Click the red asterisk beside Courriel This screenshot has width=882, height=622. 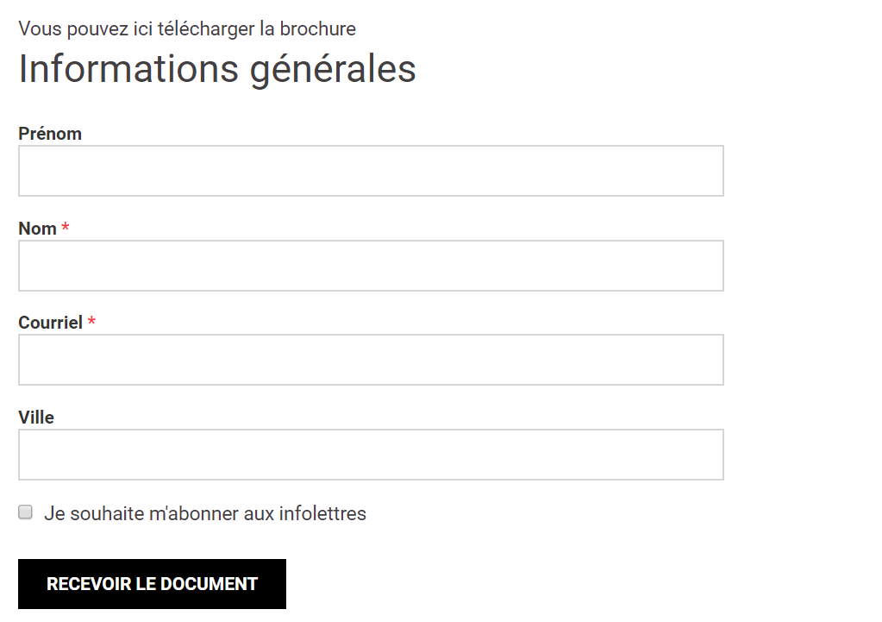point(91,322)
